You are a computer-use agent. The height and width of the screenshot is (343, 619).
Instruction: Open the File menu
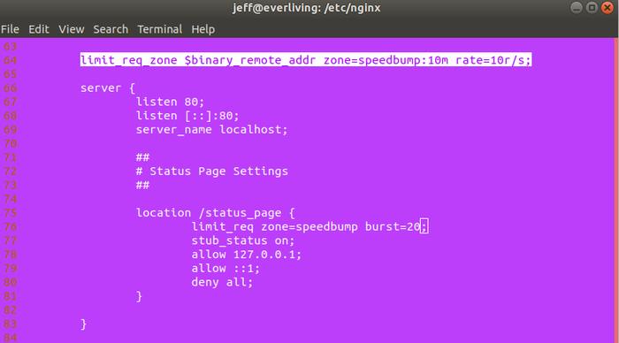[10, 29]
